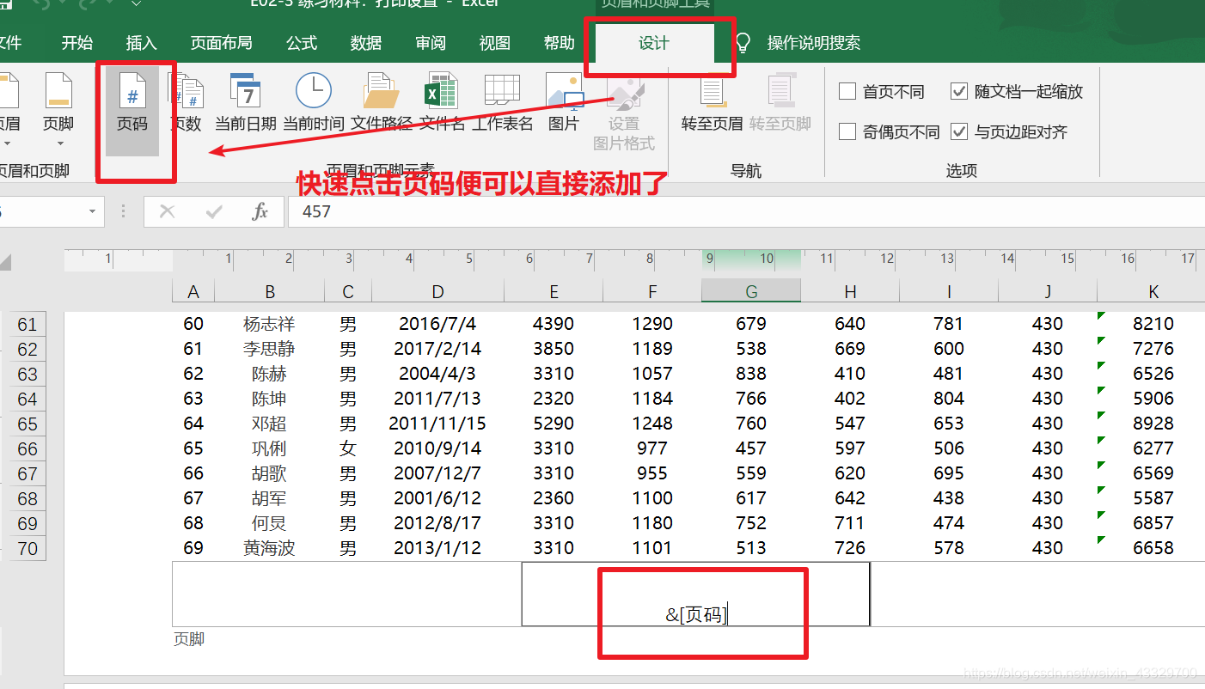Click cell value 4390
This screenshot has width=1205, height=689.
tap(554, 325)
